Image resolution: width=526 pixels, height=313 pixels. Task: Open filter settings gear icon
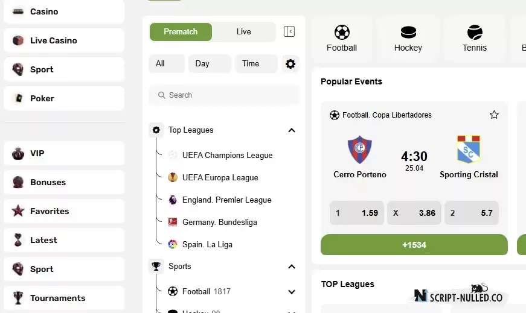pyautogui.click(x=290, y=64)
